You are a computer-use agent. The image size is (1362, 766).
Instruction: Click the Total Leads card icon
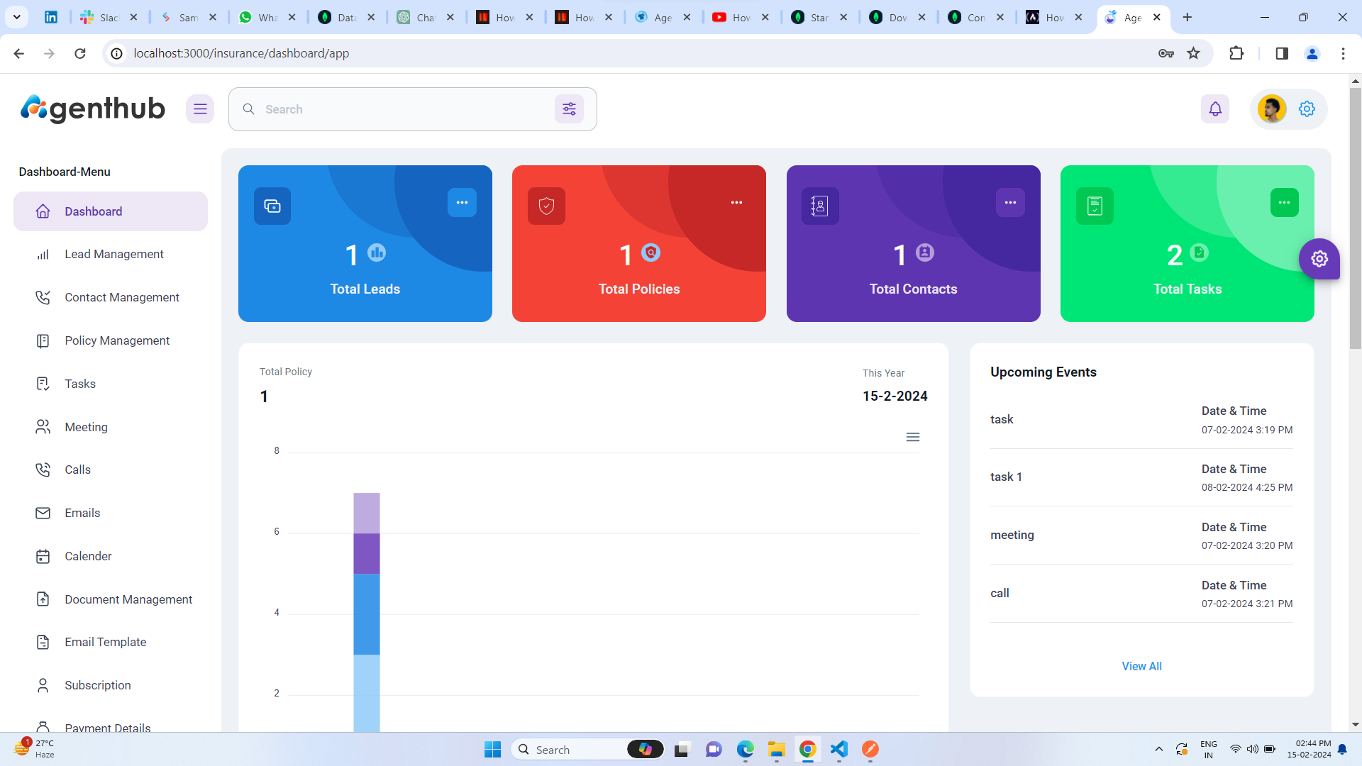pos(272,206)
